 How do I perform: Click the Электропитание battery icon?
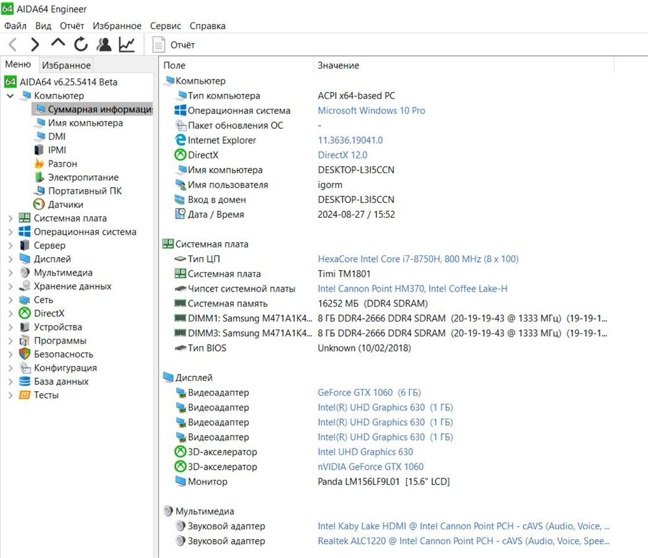(x=39, y=178)
